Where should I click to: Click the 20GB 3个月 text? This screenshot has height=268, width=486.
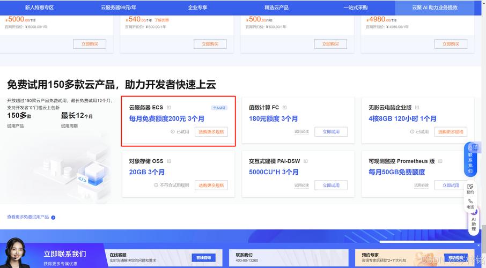(x=146, y=172)
